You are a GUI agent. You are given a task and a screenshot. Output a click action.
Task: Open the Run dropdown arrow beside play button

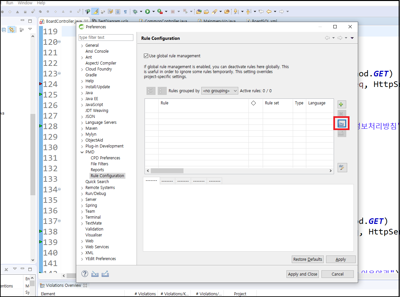153,12
